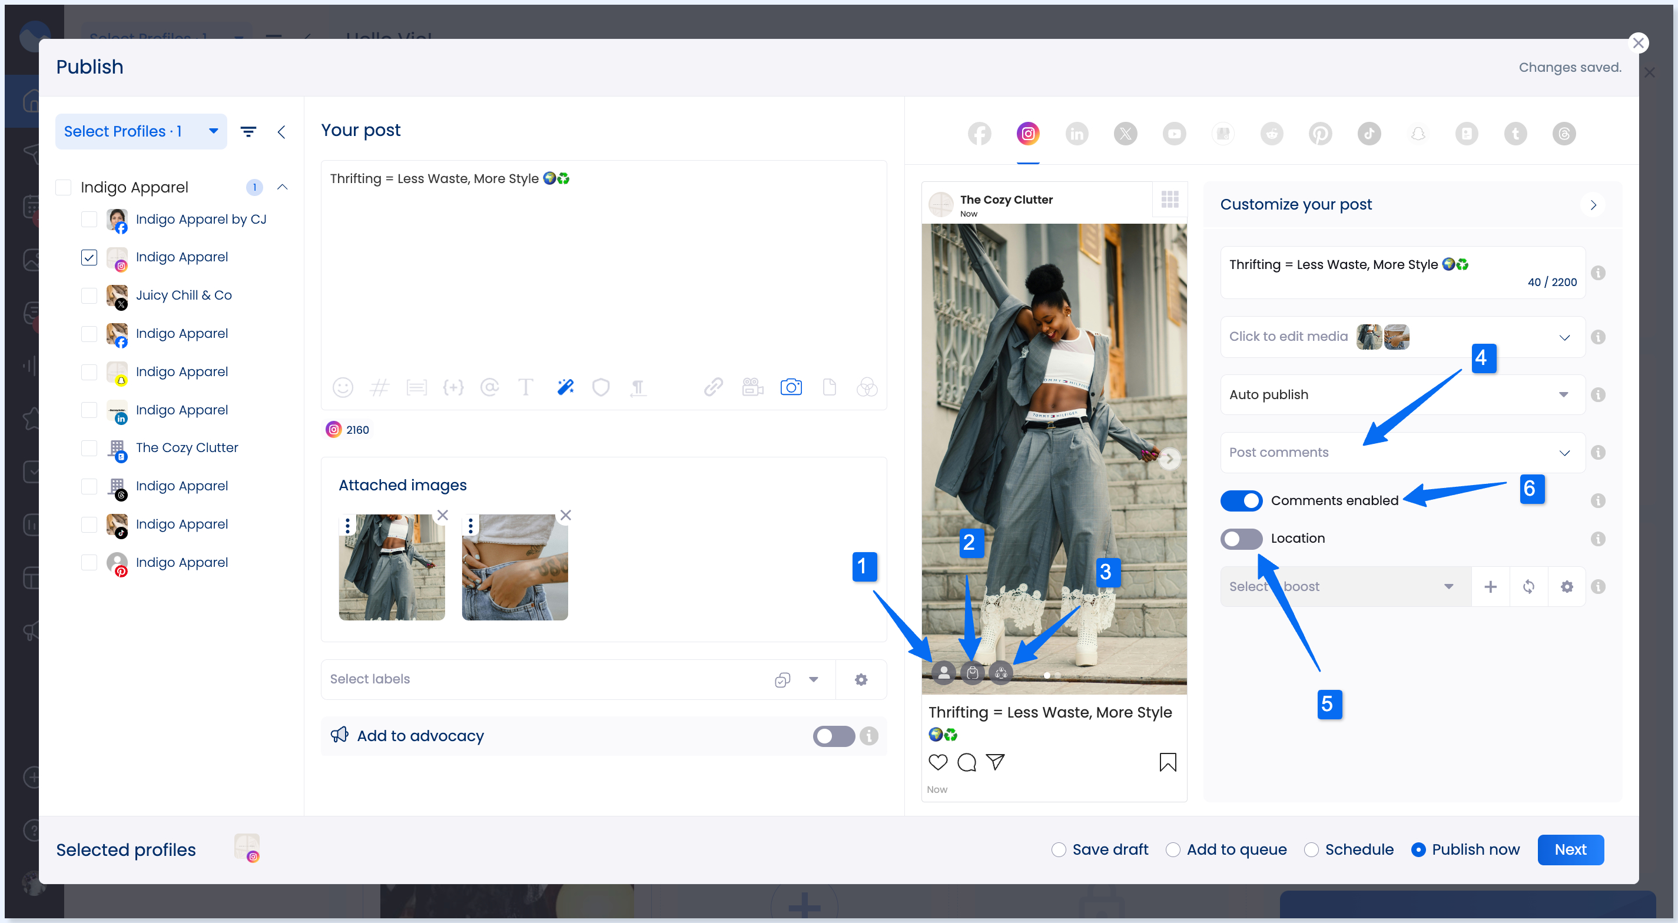Screen dimensions: 1678x923
Task: Go to next image in preview carousel
Action: [x=1169, y=459]
